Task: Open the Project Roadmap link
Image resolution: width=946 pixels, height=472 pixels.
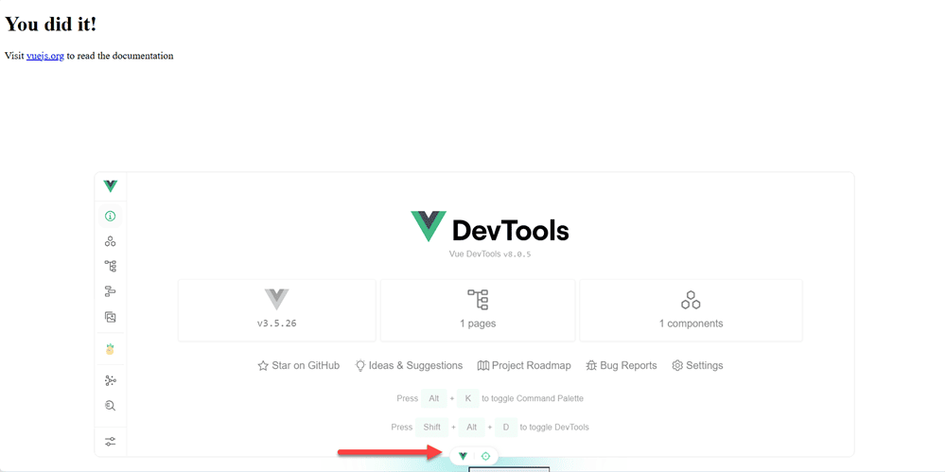Action: click(x=524, y=365)
